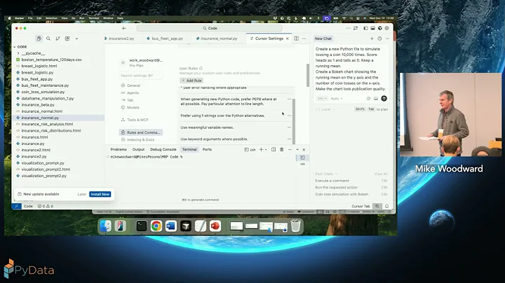Open options for the f-strings rule
Viewport: 505px width, 283px height.
(x=289, y=116)
